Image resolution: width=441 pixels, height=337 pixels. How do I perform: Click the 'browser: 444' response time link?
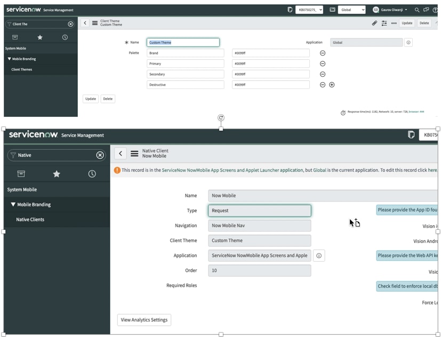pyautogui.click(x=416, y=111)
